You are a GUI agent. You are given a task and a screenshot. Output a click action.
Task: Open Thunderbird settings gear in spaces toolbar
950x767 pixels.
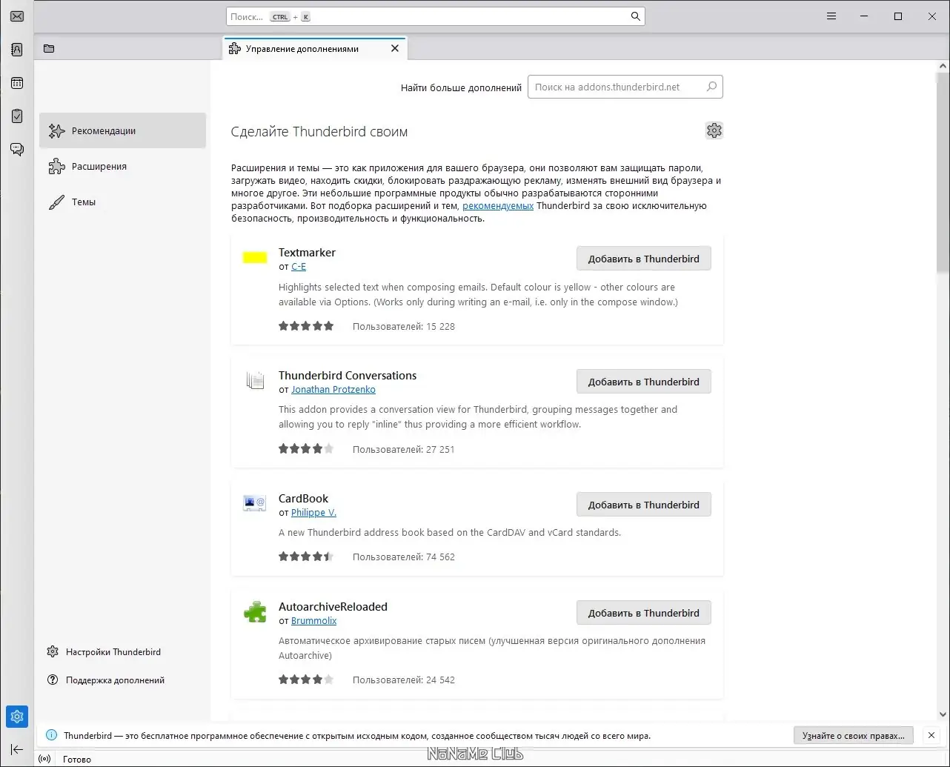pos(17,717)
